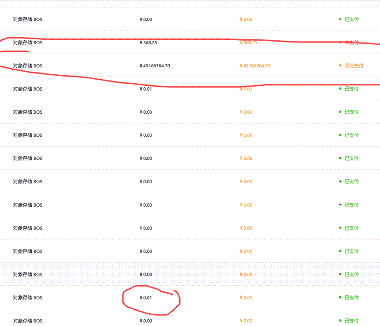Click the black ¥45166764.70 bill amount
The height and width of the screenshot is (326, 380).
155,66
